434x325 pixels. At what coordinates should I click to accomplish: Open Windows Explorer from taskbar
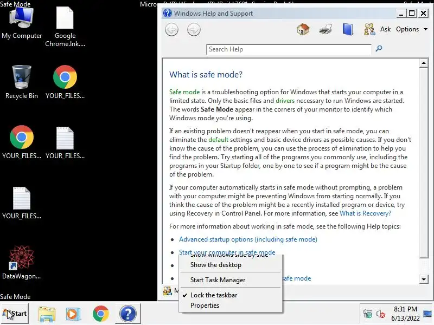coord(47,314)
